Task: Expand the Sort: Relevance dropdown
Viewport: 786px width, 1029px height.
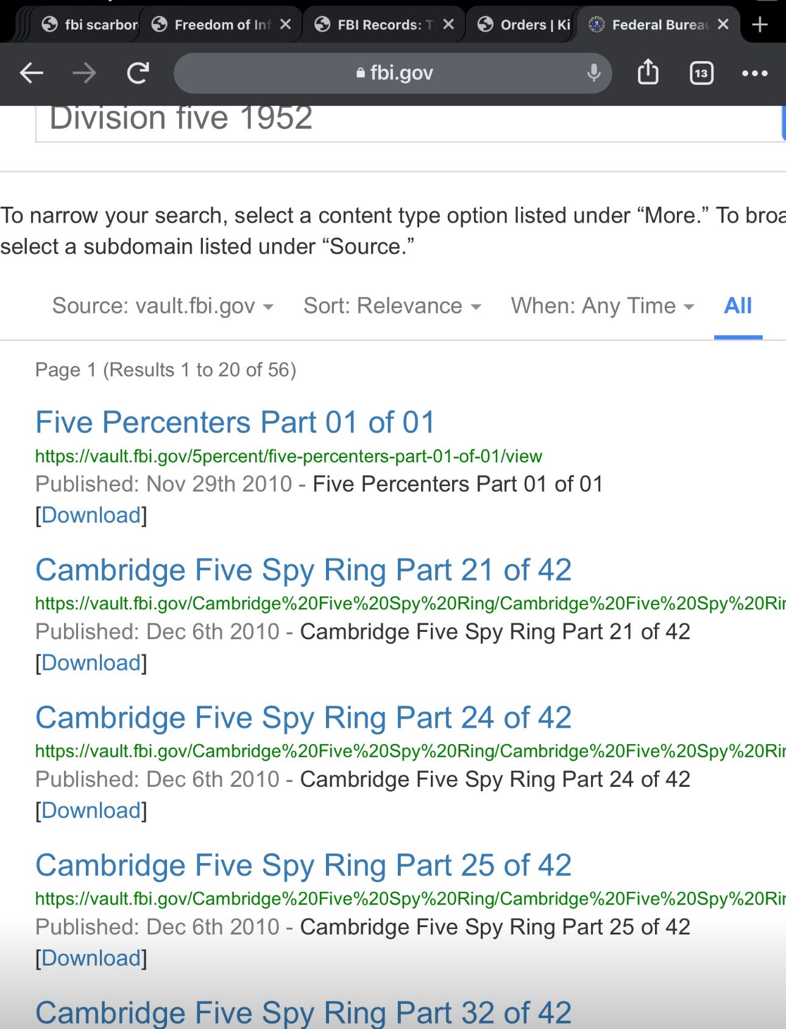Action: [x=392, y=306]
